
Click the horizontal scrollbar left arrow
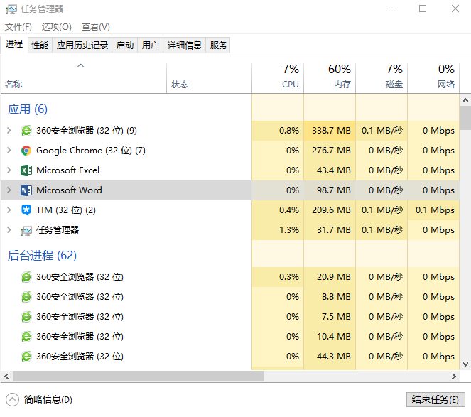point(6,376)
